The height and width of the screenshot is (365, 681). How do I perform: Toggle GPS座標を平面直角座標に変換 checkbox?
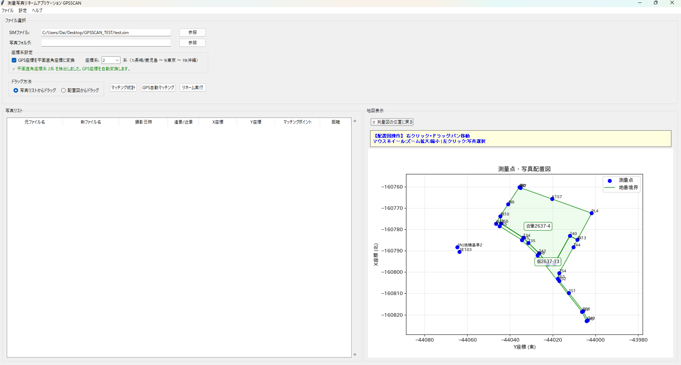14,60
